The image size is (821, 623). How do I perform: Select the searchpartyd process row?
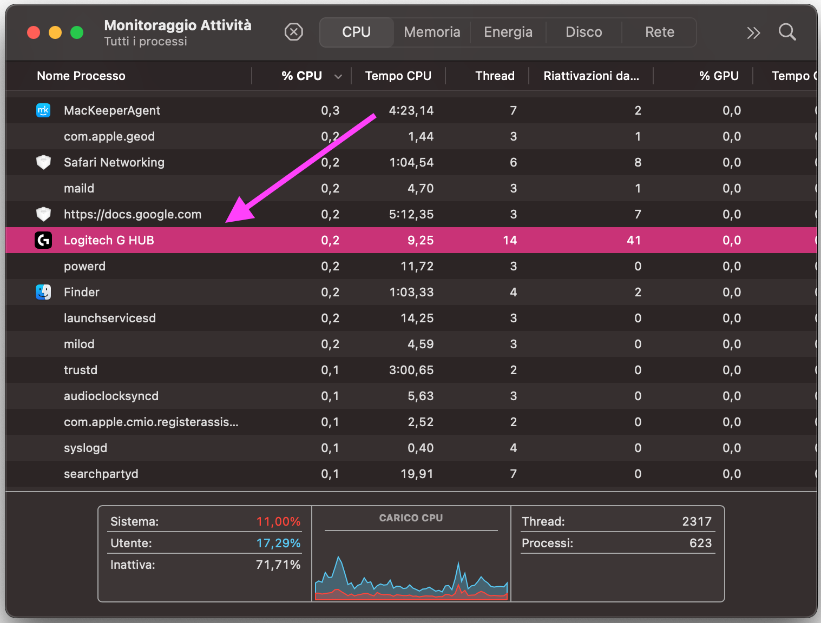101,474
